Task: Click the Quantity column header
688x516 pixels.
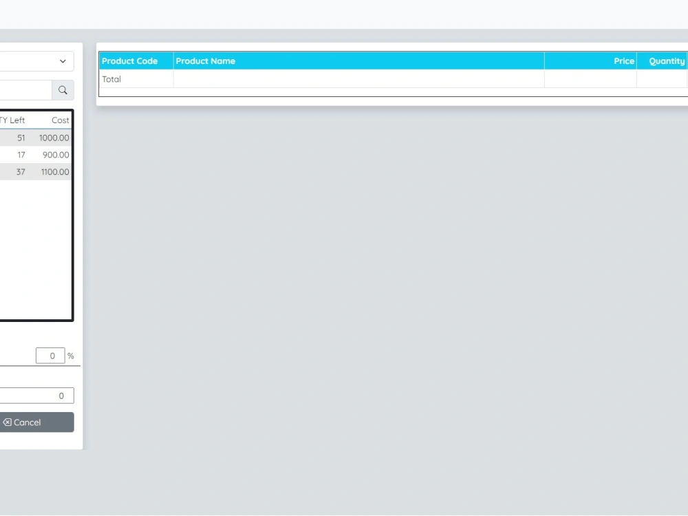Action: pos(662,61)
